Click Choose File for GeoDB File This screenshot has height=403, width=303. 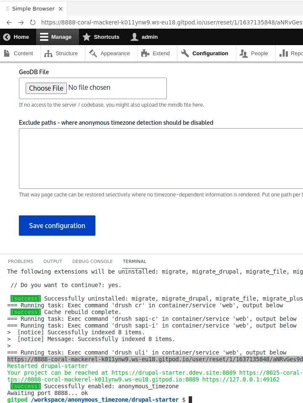[x=46, y=88]
